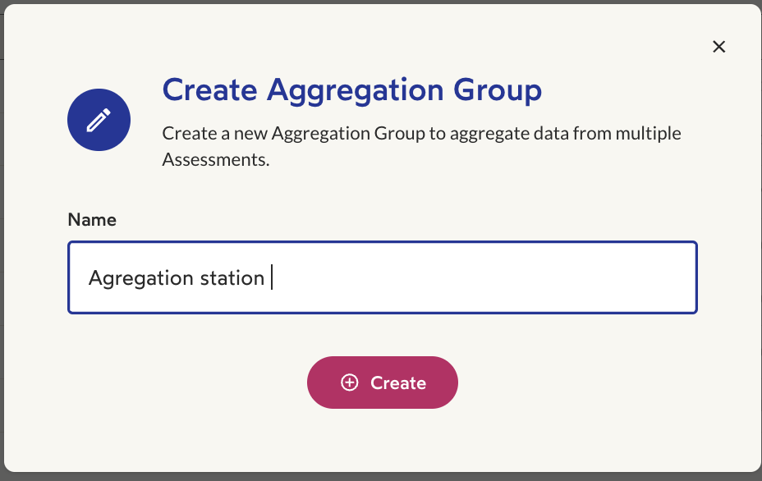Click the Name field label
This screenshot has height=481, width=762.
click(x=92, y=220)
